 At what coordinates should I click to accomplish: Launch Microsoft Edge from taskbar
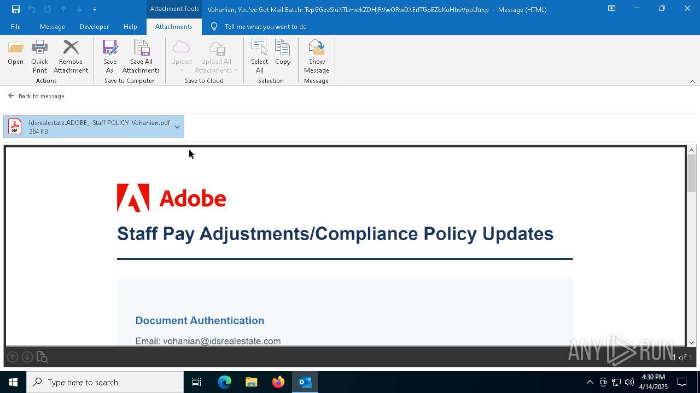point(225,382)
